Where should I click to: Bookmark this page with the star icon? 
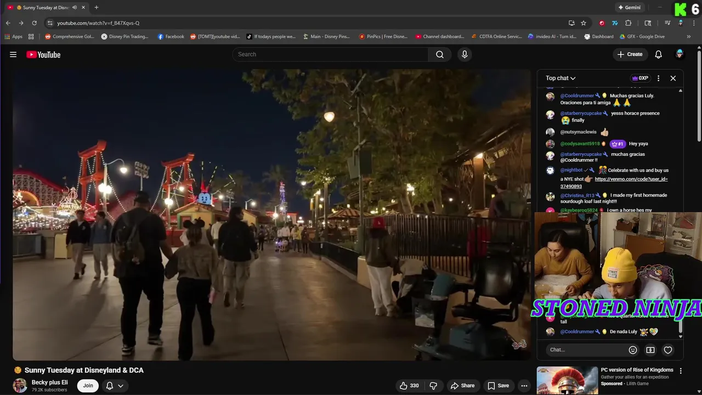(584, 23)
